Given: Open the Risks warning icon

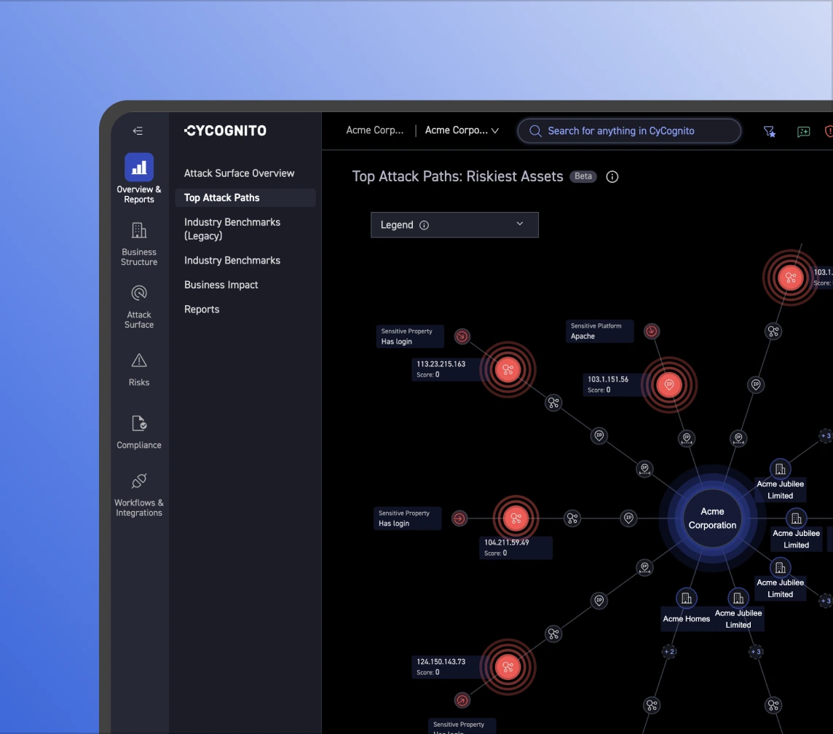Looking at the screenshot, I should click(139, 360).
